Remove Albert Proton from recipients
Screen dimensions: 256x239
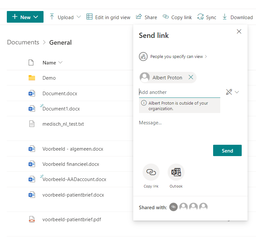point(191,77)
